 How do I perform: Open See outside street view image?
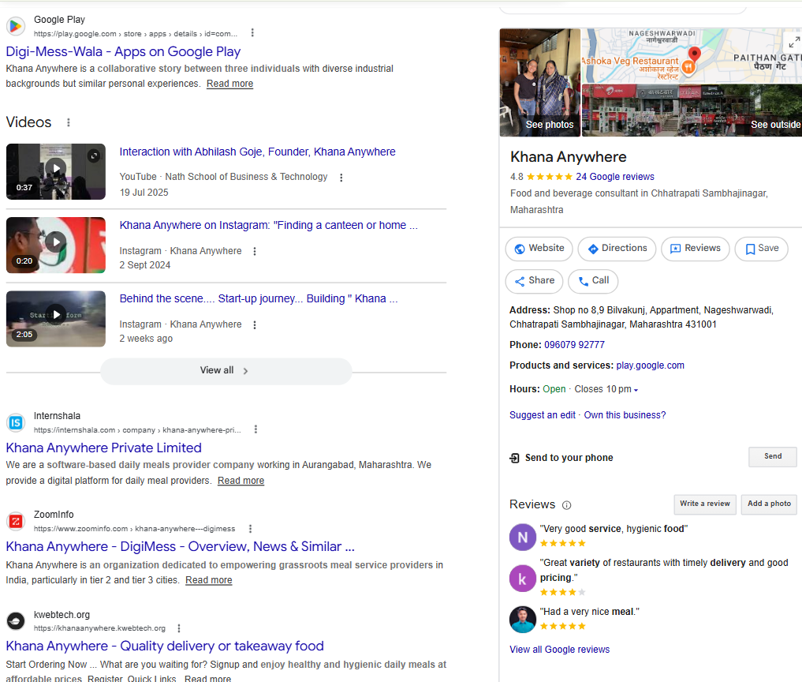click(x=692, y=111)
